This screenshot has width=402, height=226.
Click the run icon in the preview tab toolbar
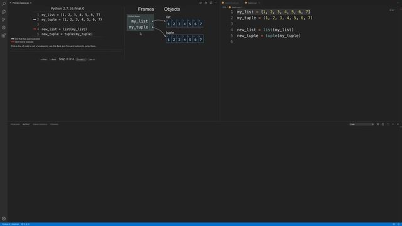(200, 3)
